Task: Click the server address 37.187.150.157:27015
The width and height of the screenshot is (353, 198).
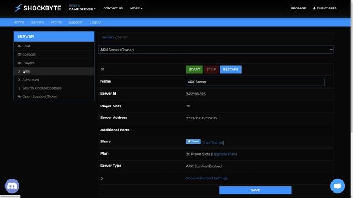Action: [x=201, y=118]
